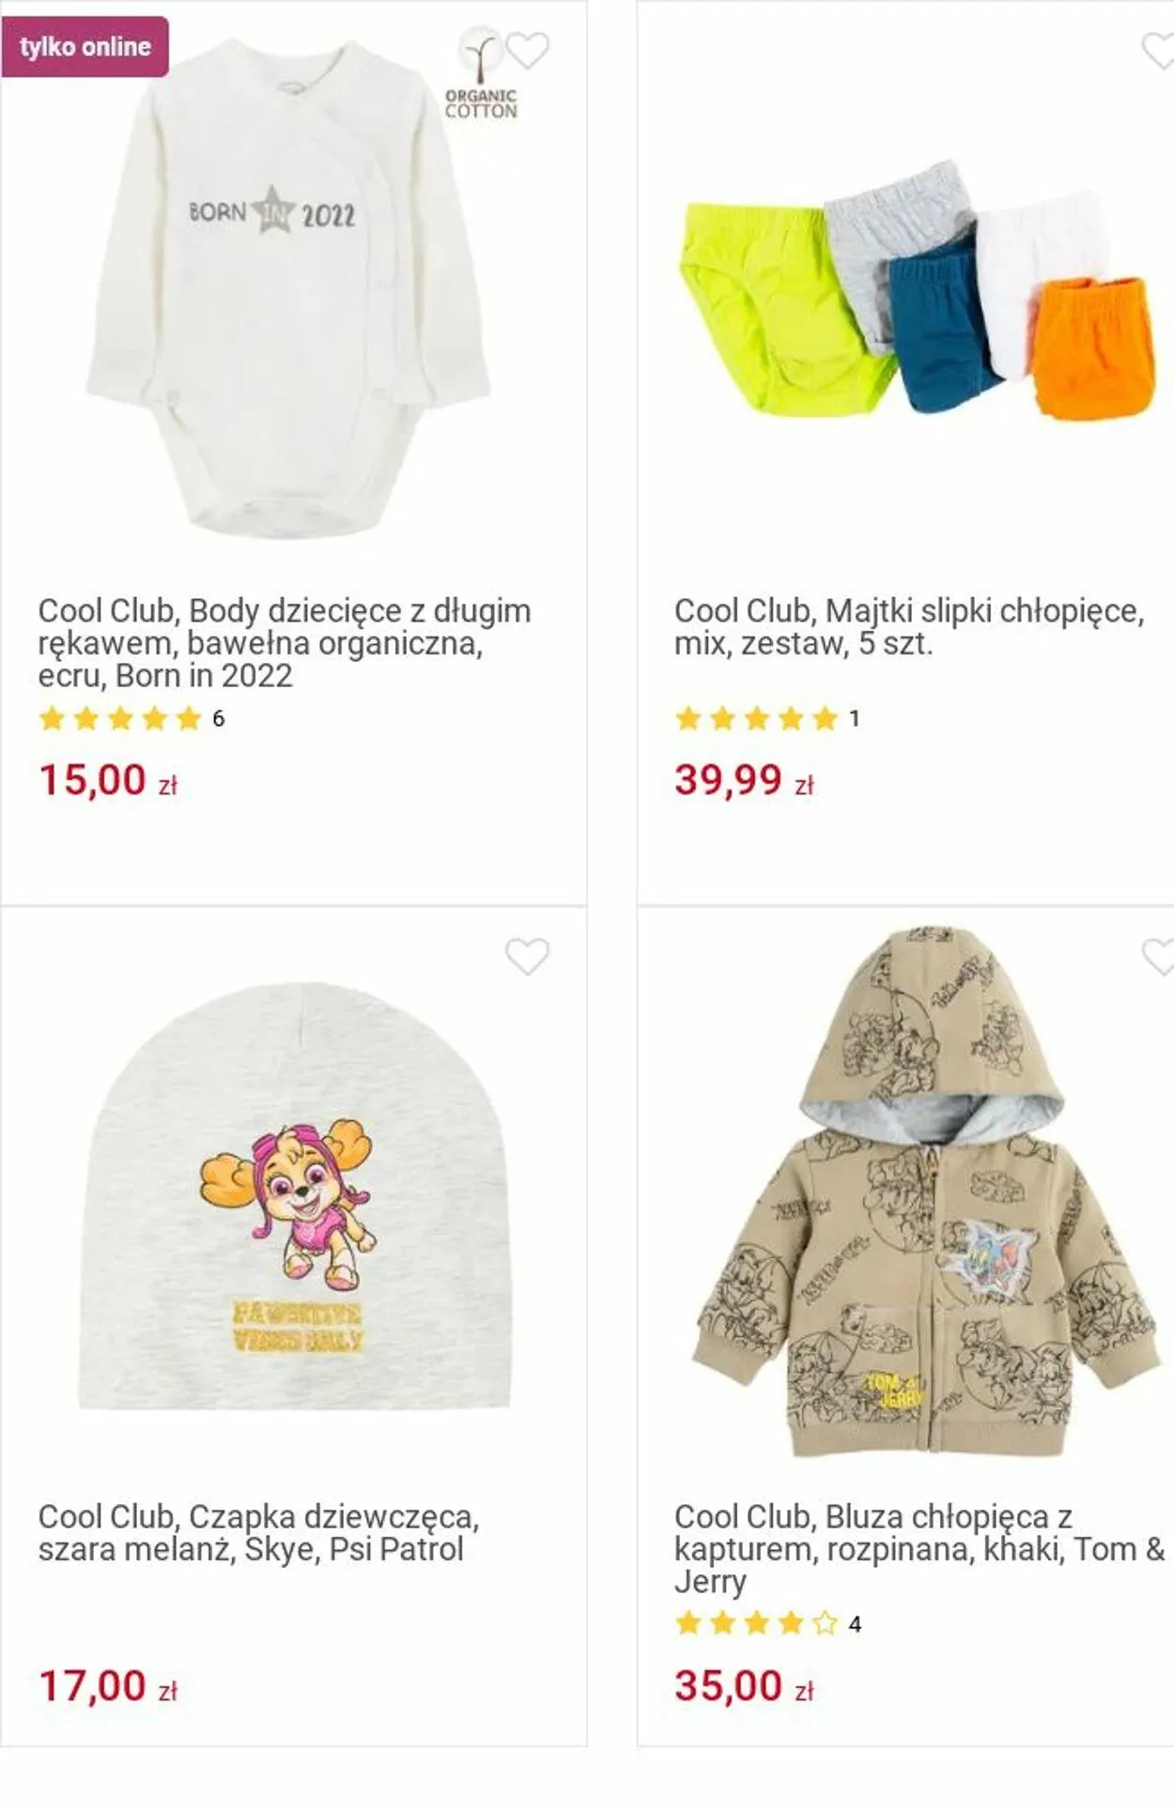Click the five-star rating with 1 review
1174x1812 pixels.
point(767,719)
